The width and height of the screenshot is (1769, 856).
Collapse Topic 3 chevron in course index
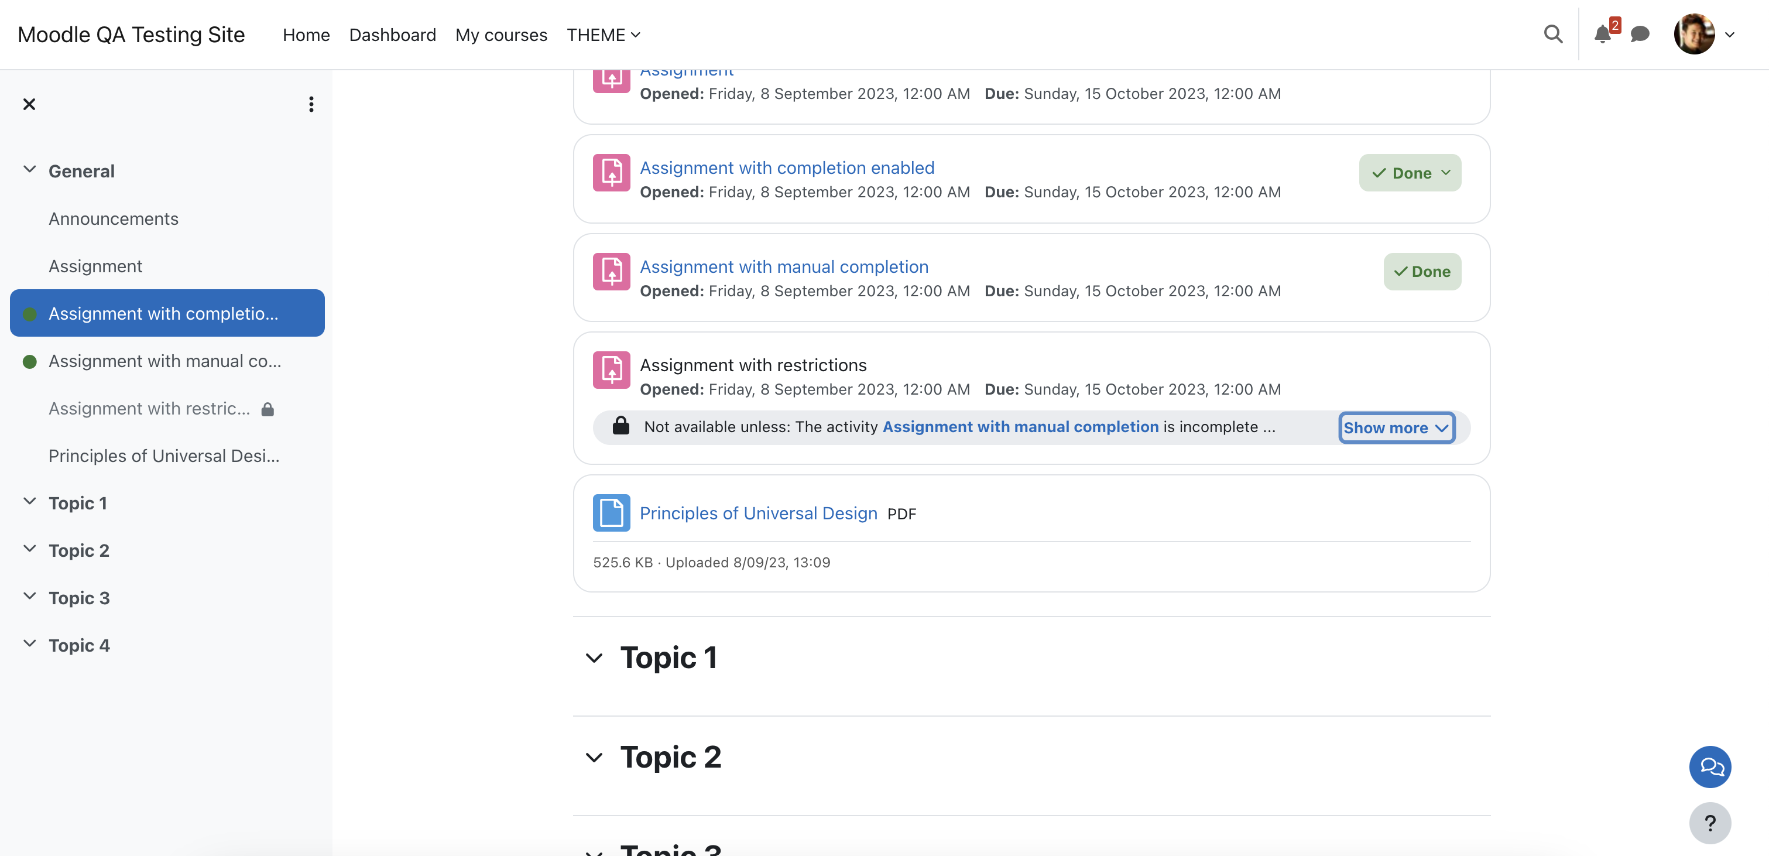[x=29, y=596]
